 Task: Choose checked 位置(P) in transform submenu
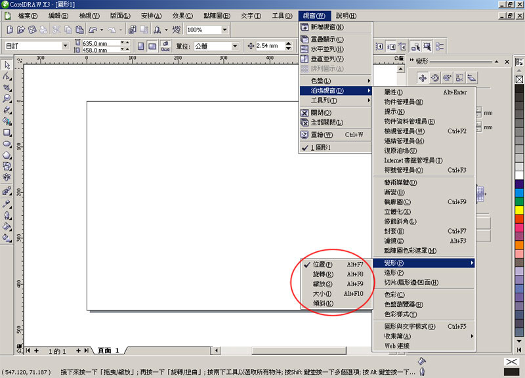336,264
